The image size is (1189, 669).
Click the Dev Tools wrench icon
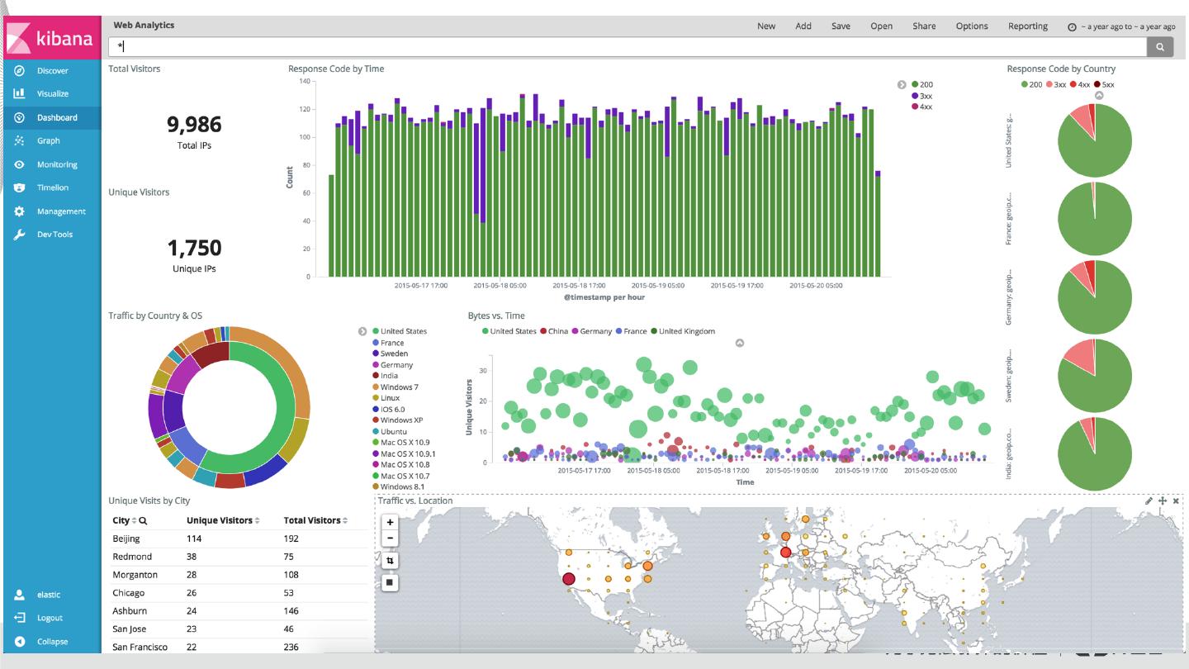[20, 235]
